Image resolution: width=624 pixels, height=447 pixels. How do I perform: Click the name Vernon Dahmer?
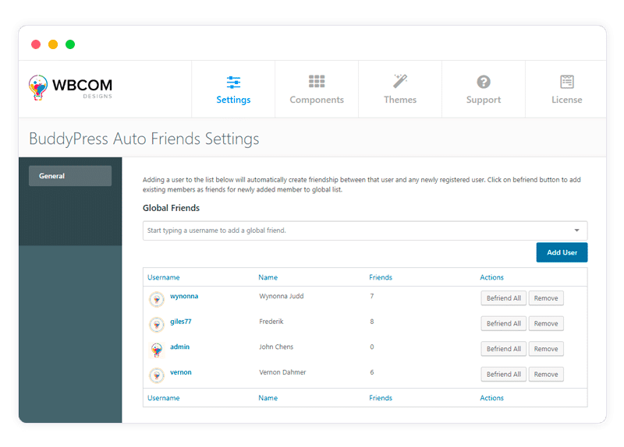pyautogui.click(x=282, y=372)
